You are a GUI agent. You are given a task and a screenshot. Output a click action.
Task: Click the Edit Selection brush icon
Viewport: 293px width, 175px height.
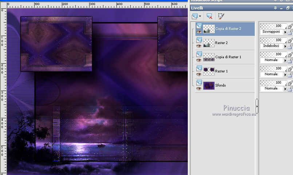click(x=221, y=16)
